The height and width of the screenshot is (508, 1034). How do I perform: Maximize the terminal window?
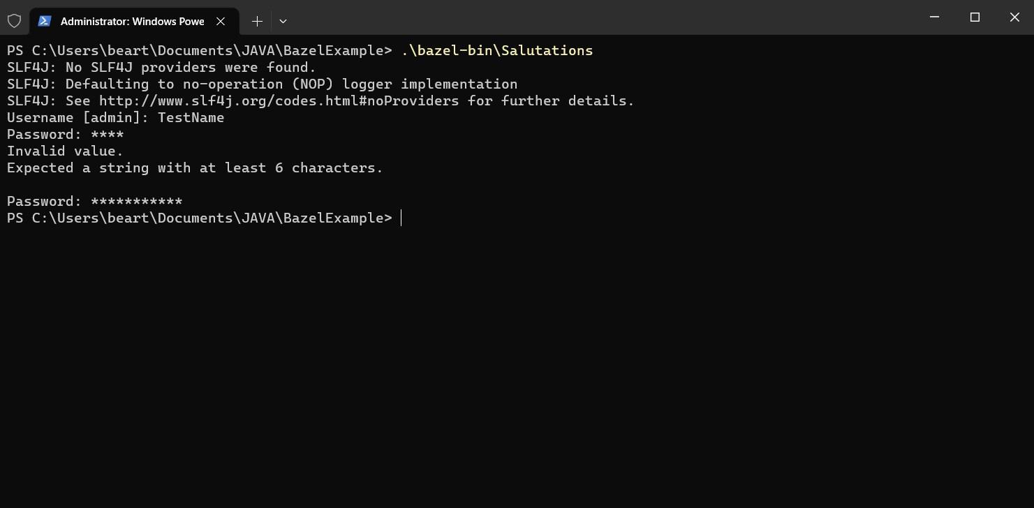(975, 17)
